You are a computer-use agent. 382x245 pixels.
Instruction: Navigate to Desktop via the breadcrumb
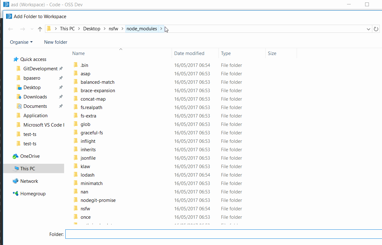pos(92,28)
